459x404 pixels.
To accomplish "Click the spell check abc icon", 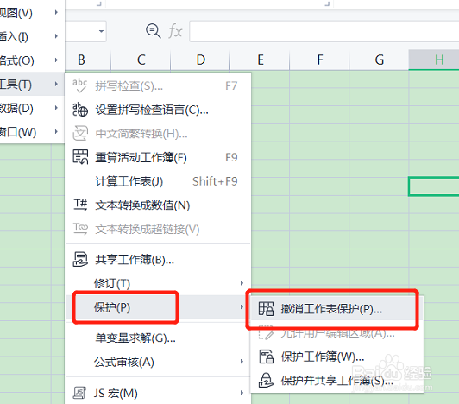I will click(80, 85).
